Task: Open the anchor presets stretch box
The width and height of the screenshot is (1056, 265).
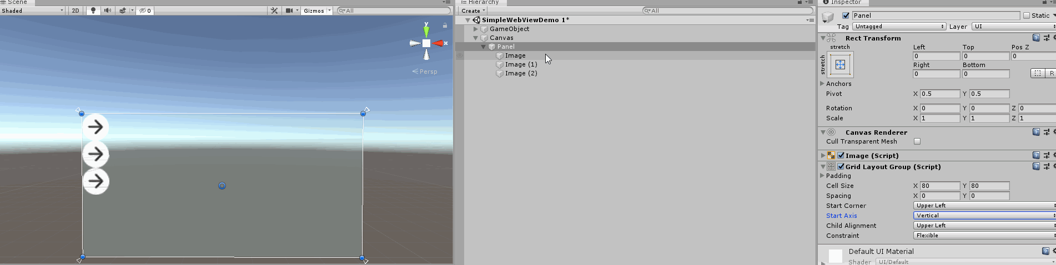Action: 841,65
